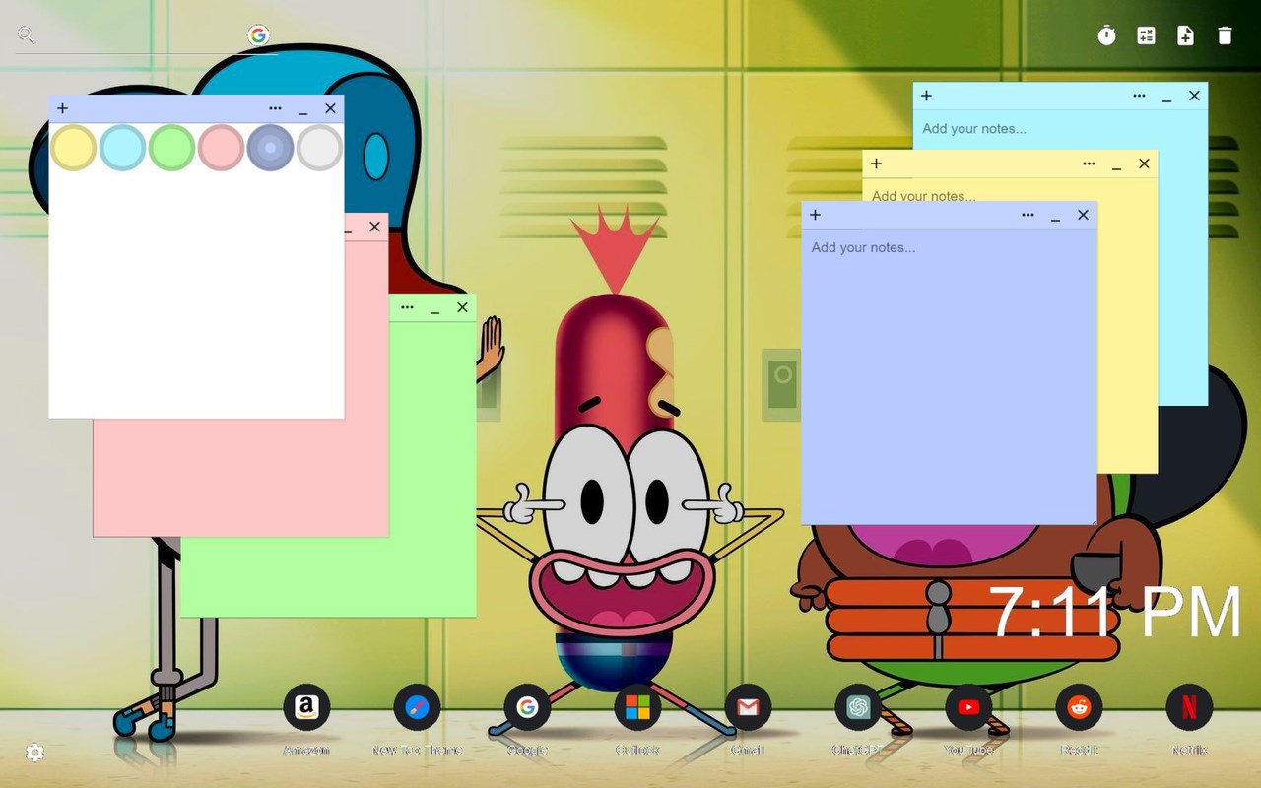This screenshot has height=788, width=1261.
Task: Open the purple note's three-dot menu
Action: point(1028,215)
